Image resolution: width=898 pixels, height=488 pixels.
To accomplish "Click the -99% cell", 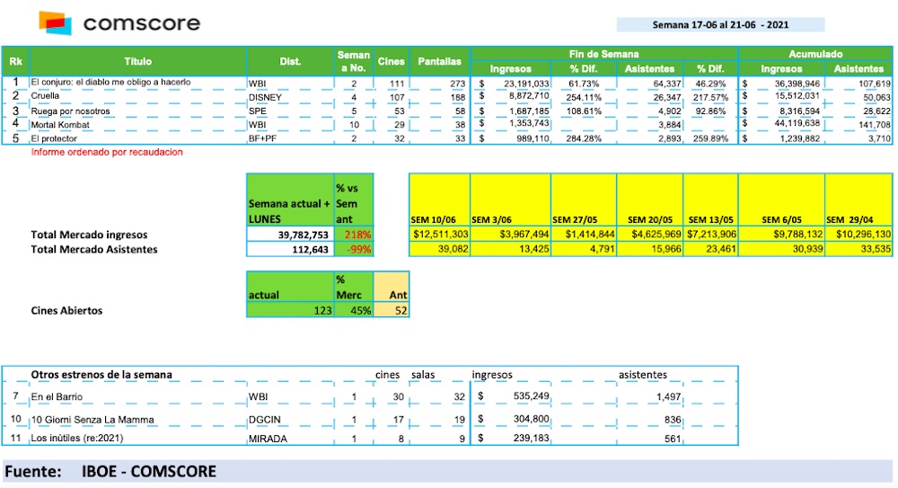I will tap(354, 250).
